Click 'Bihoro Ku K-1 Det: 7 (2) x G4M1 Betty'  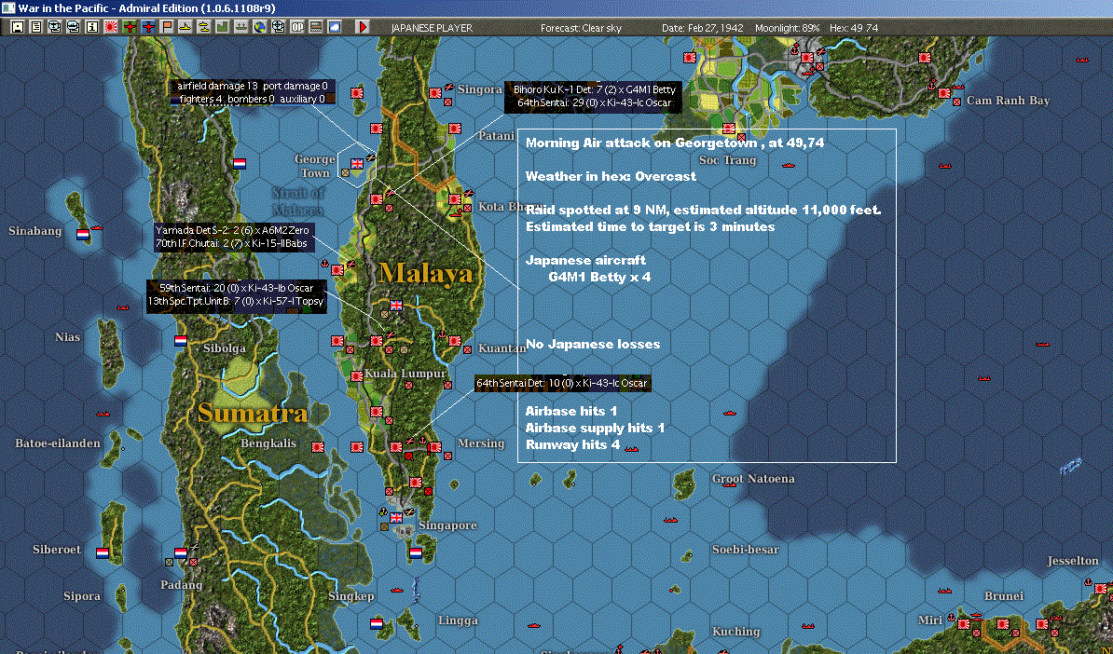[594, 90]
